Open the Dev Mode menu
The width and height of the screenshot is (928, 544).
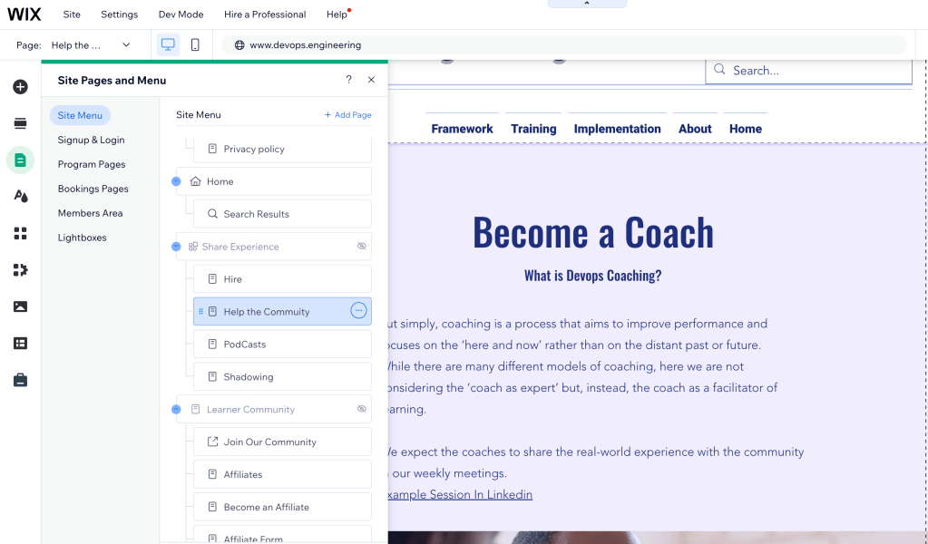pos(181,15)
